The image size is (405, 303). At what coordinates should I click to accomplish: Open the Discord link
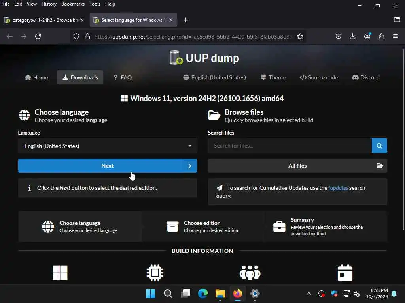point(366,77)
